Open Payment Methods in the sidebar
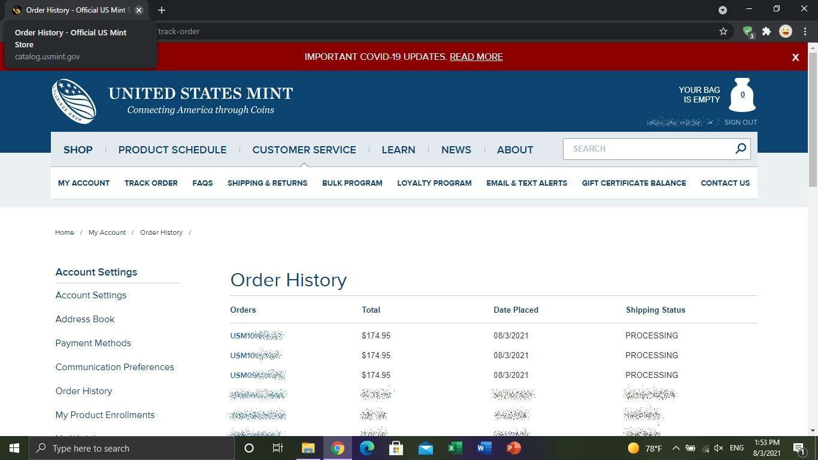This screenshot has height=460, width=818. tap(93, 343)
